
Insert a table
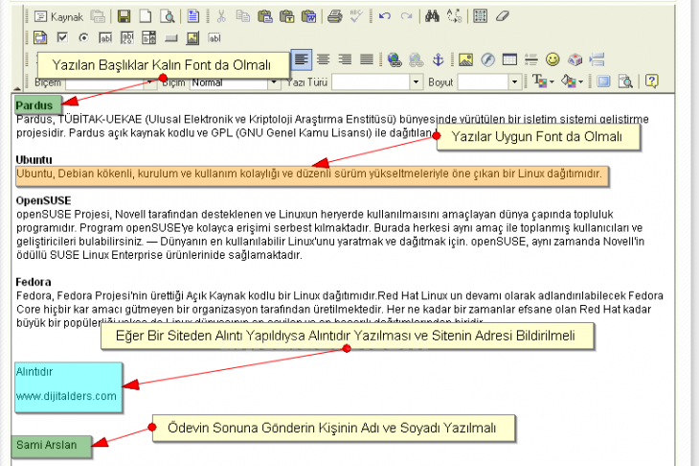click(x=509, y=59)
